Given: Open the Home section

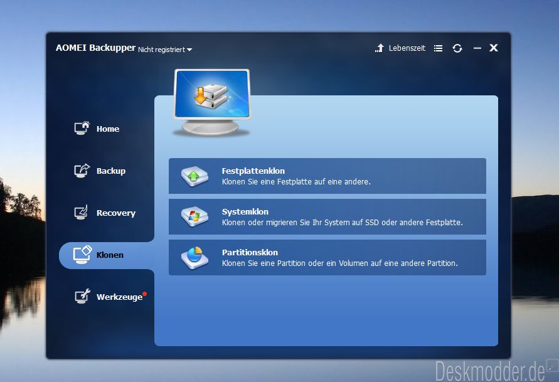Looking at the screenshot, I should (x=108, y=129).
